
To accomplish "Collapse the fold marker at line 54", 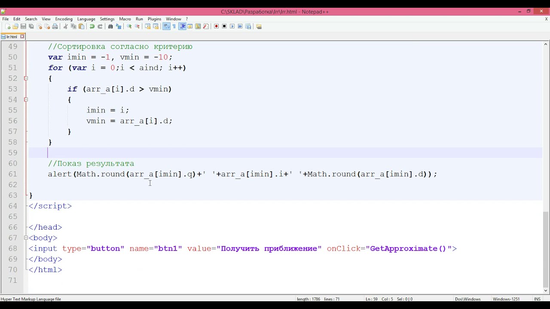I will (26, 100).
